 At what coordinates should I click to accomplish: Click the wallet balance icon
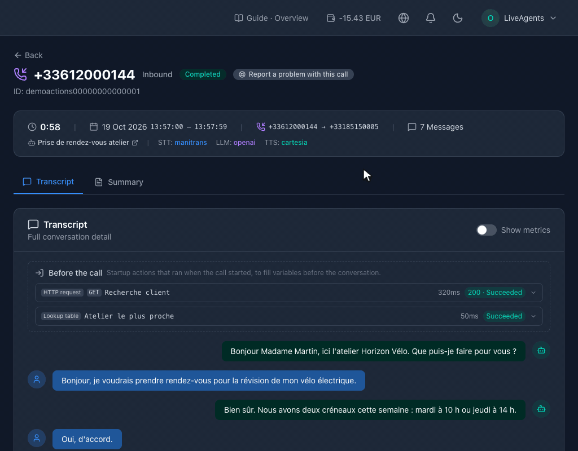pos(331,18)
